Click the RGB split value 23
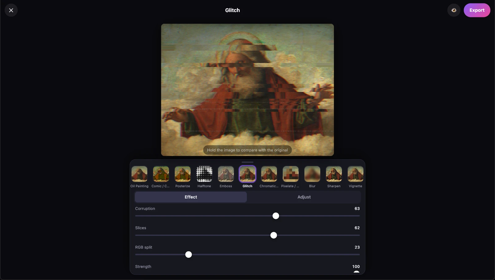The width and height of the screenshot is (495, 280). 357,247
